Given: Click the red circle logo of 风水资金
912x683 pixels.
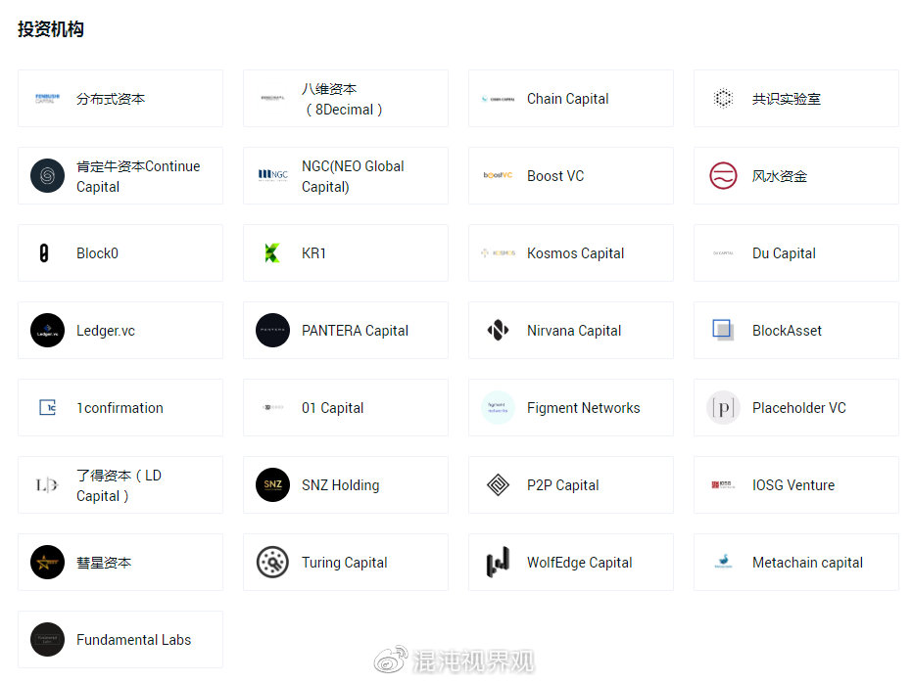Looking at the screenshot, I should (723, 175).
